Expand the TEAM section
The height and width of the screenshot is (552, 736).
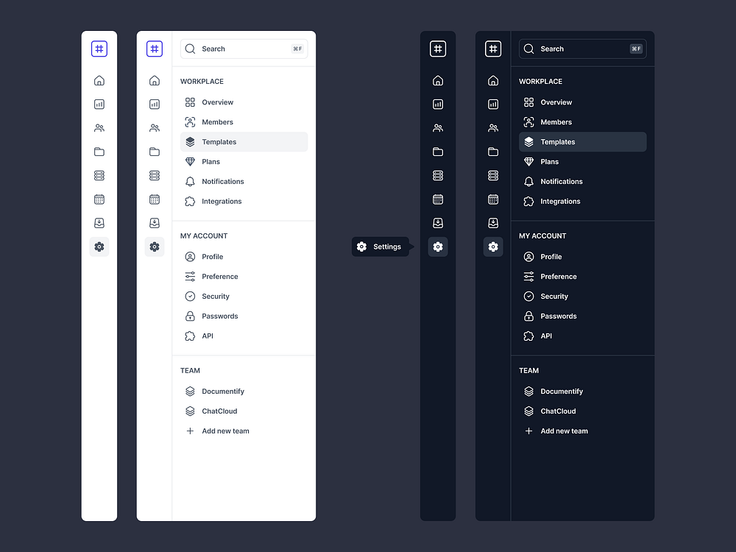(190, 370)
